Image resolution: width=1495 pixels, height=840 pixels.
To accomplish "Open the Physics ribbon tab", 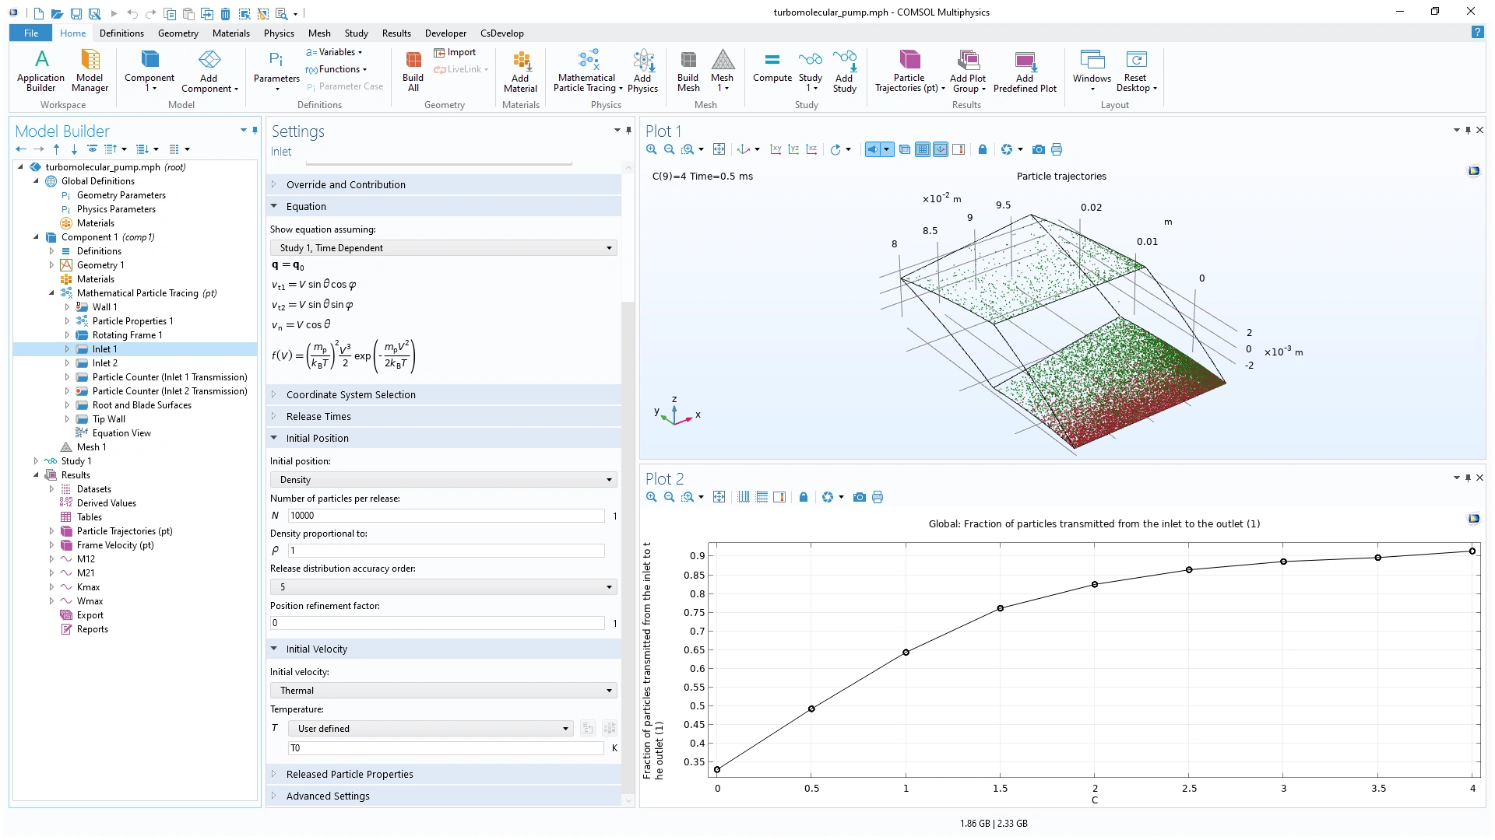I will tap(278, 33).
